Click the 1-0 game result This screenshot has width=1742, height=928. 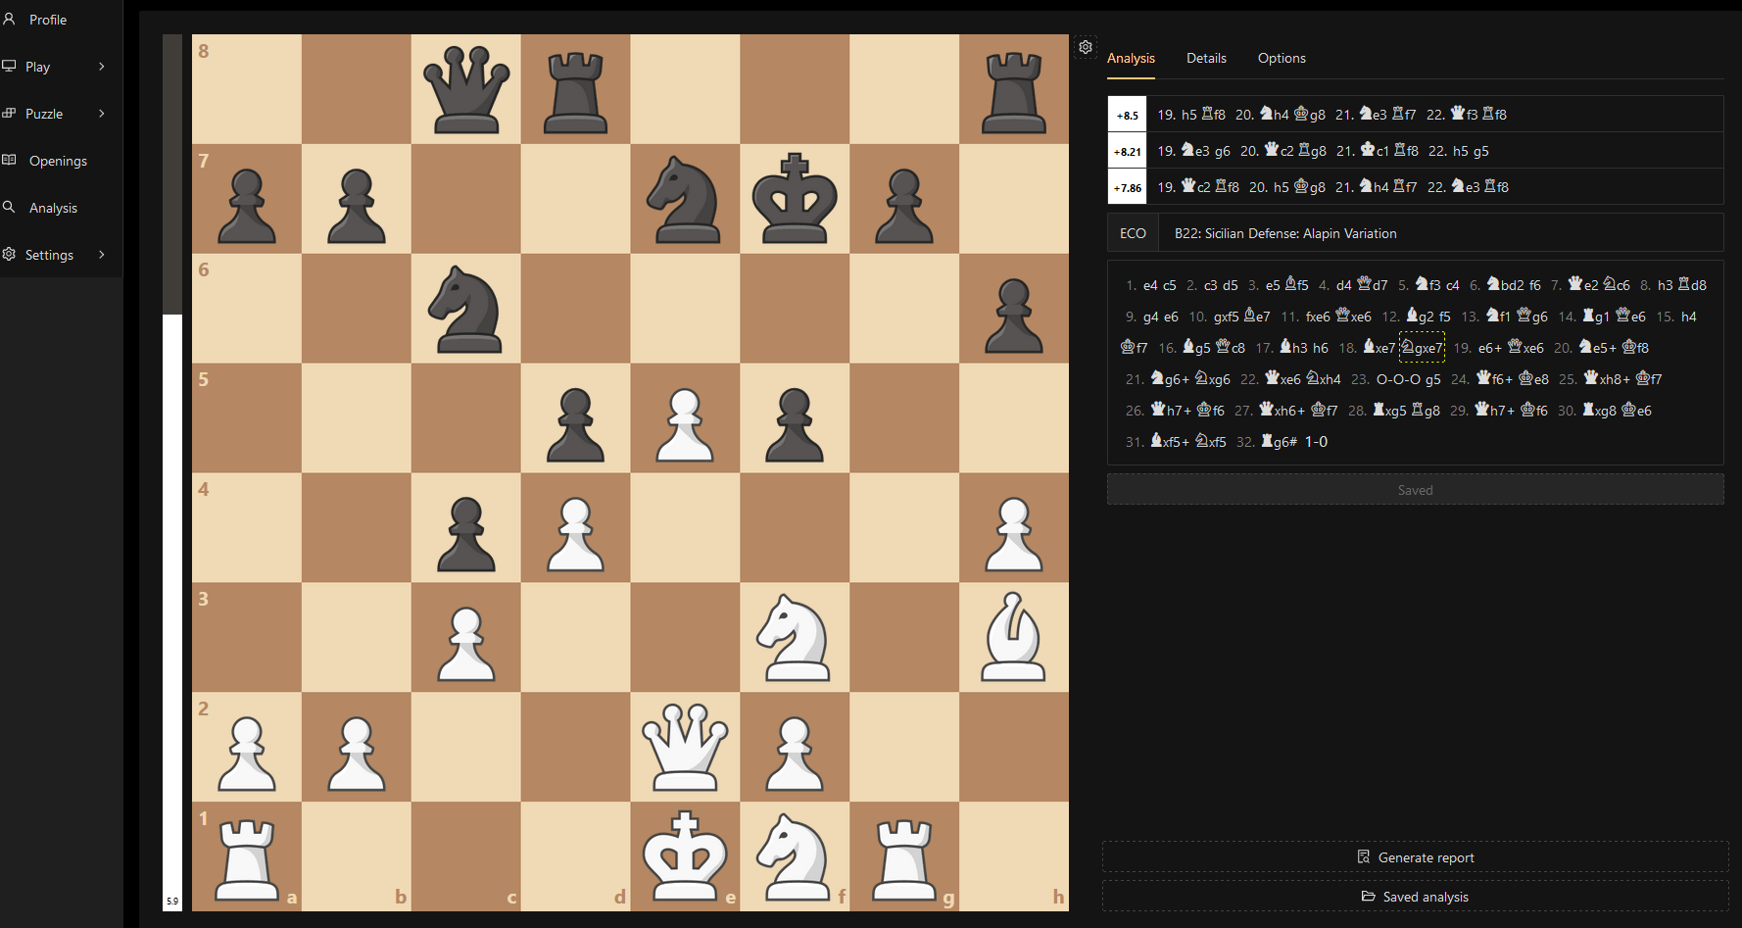(1316, 442)
